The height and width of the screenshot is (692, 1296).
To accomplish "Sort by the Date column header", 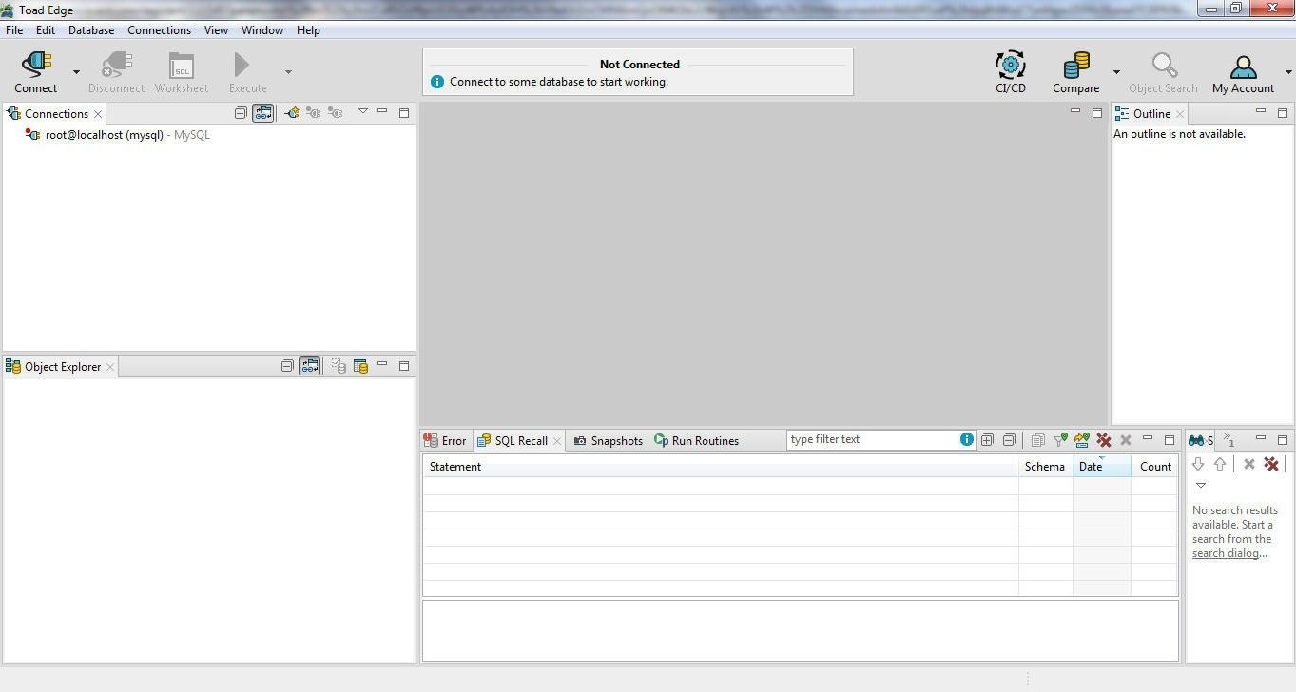I will pos(1102,467).
